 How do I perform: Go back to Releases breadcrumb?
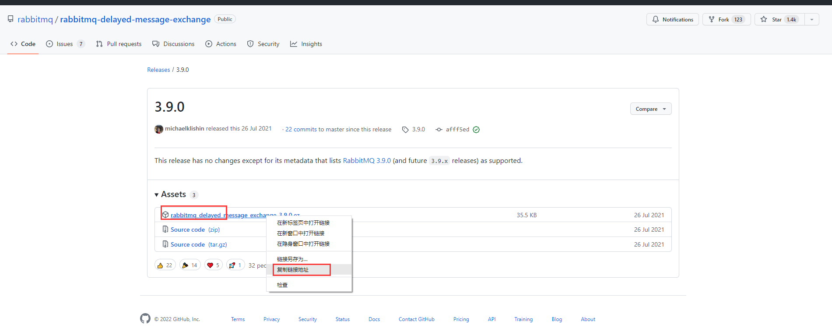point(158,70)
